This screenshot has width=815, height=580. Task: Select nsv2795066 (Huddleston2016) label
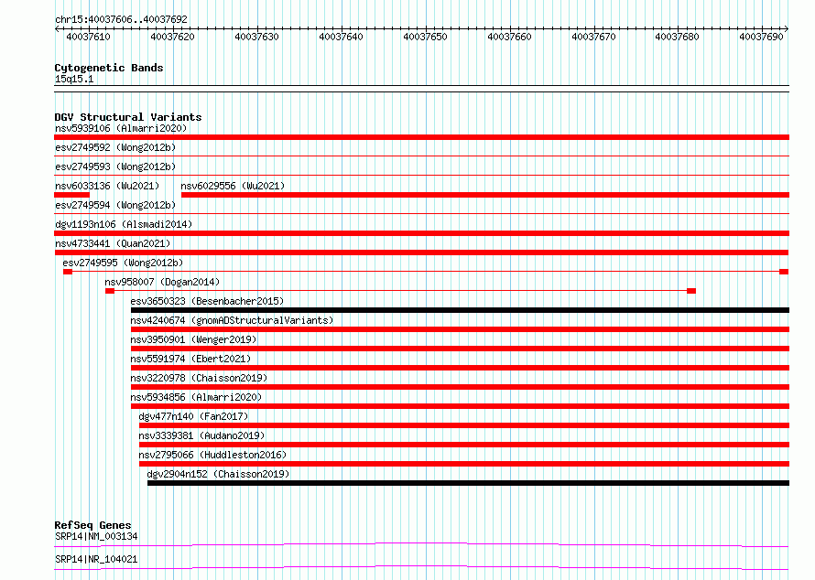coord(212,455)
